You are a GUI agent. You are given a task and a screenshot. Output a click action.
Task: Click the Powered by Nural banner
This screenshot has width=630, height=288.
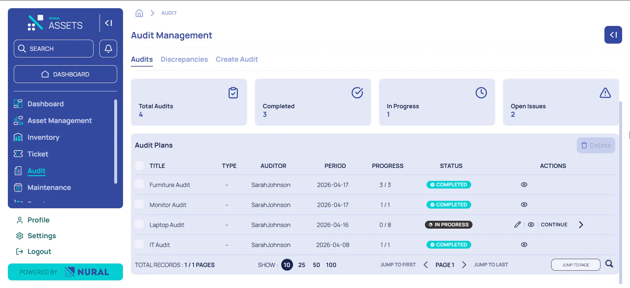coord(65,272)
